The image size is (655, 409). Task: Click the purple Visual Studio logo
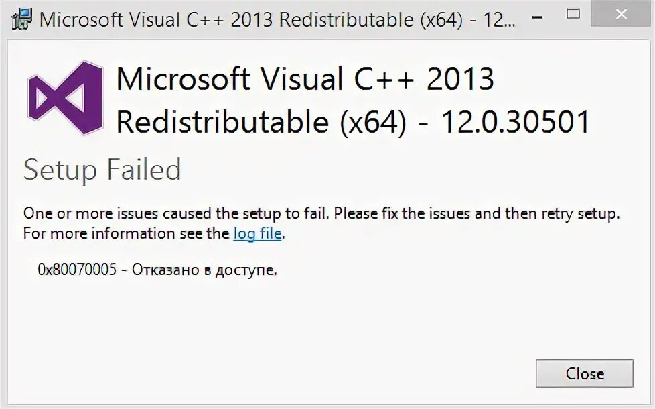[x=65, y=99]
